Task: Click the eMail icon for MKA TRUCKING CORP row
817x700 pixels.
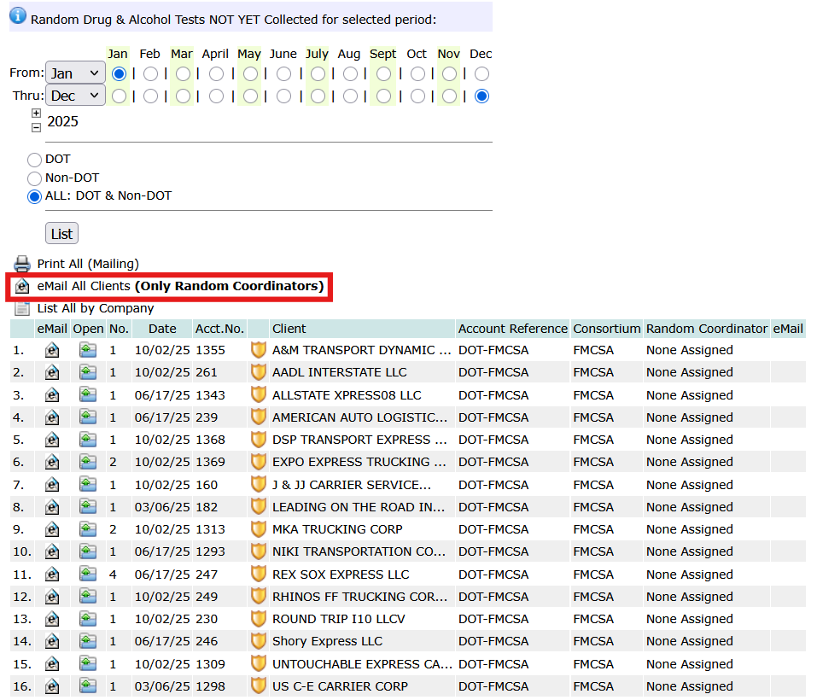Action: pos(51,529)
